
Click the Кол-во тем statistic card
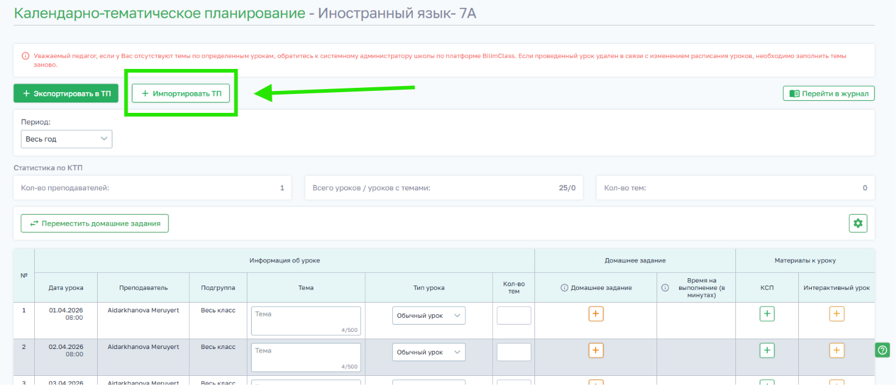735,188
